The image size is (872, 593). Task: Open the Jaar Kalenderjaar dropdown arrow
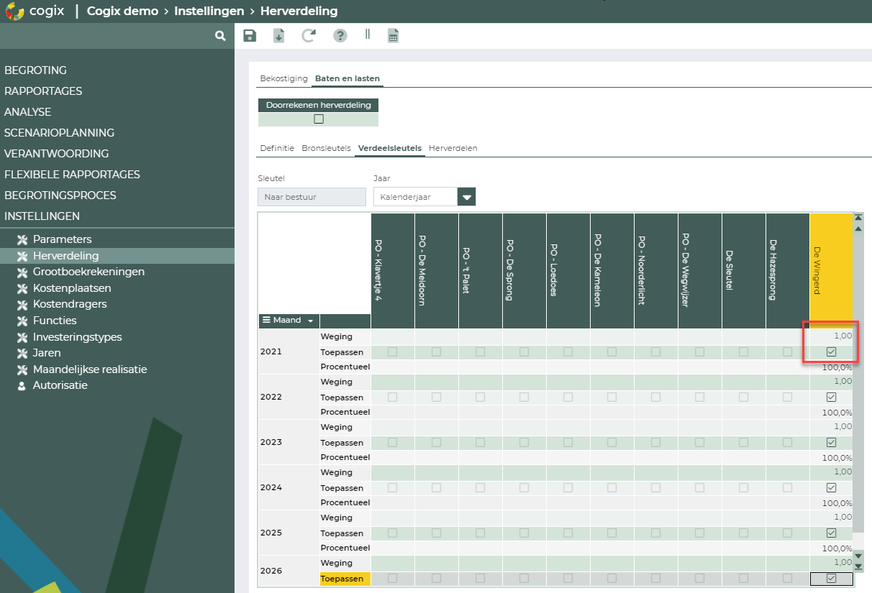point(467,197)
